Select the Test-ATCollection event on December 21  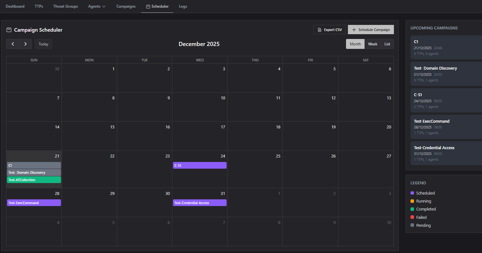[x=34, y=180]
